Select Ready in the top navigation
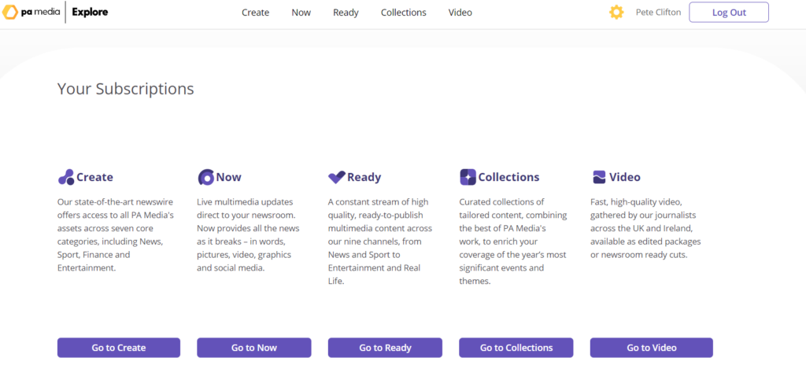Viewport: 806px width, 387px height. 346,13
